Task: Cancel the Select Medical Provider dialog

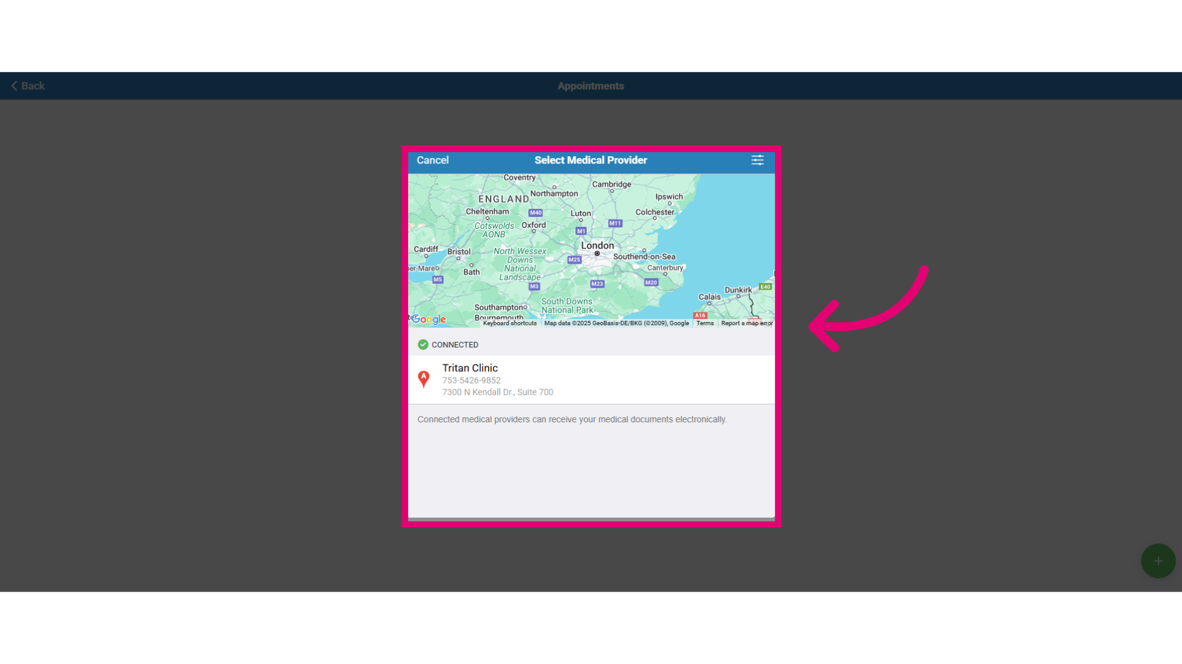Action: point(432,160)
